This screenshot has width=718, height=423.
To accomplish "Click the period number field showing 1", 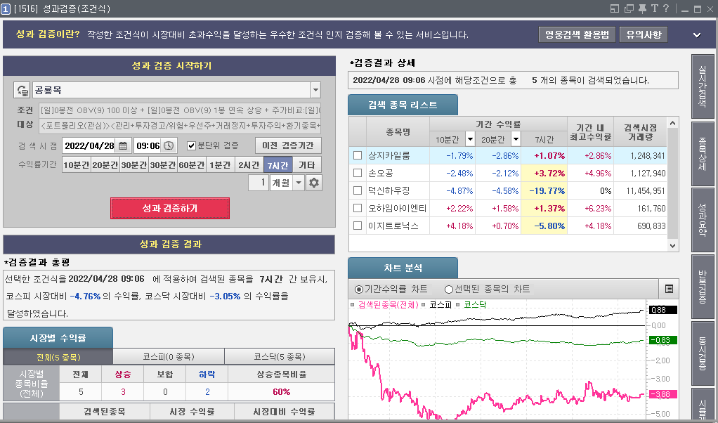I will [x=259, y=183].
